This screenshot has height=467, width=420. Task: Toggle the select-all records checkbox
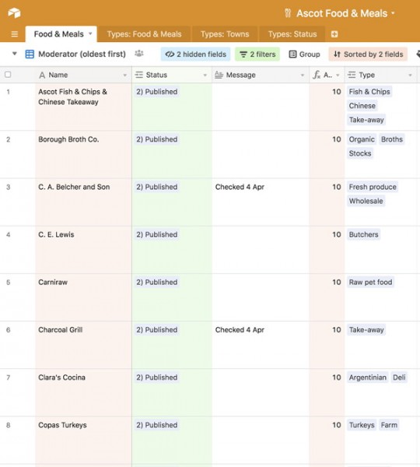(8, 75)
